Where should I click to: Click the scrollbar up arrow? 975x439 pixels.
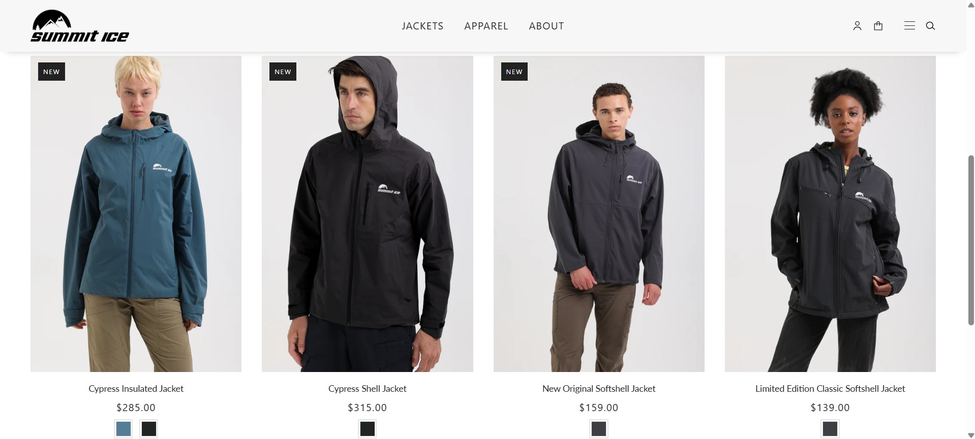(970, 4)
